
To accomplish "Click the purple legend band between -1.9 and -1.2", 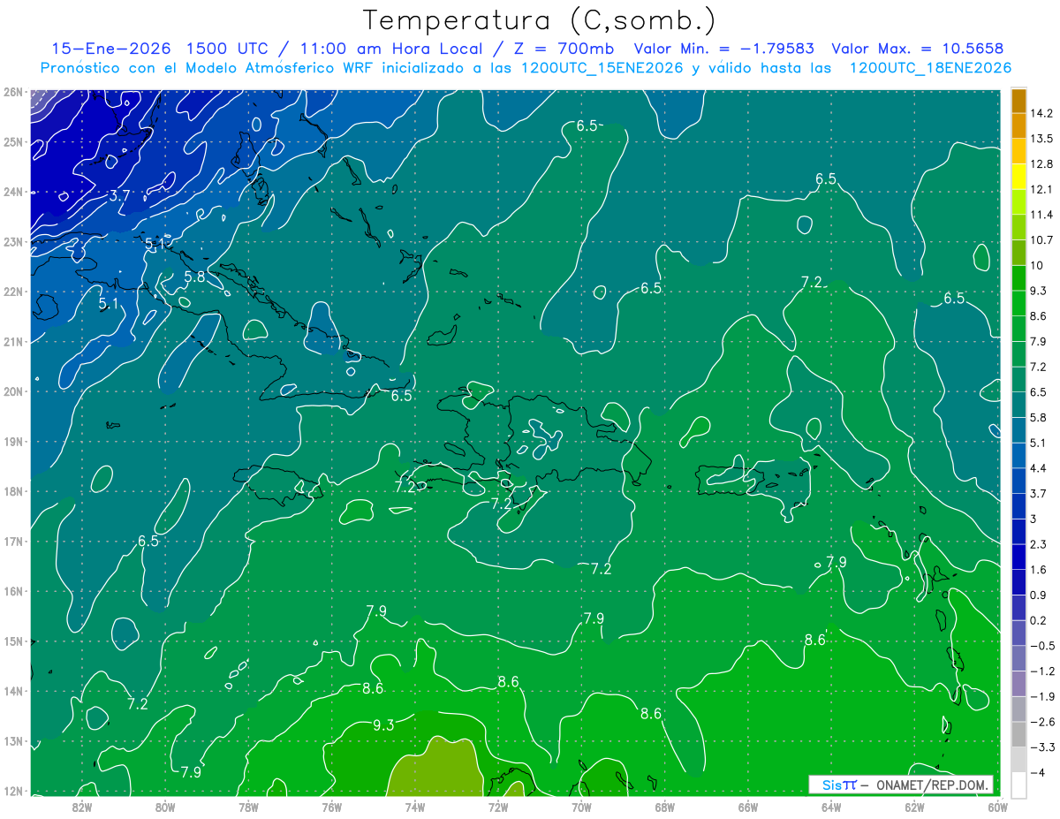I will 1018,683.
